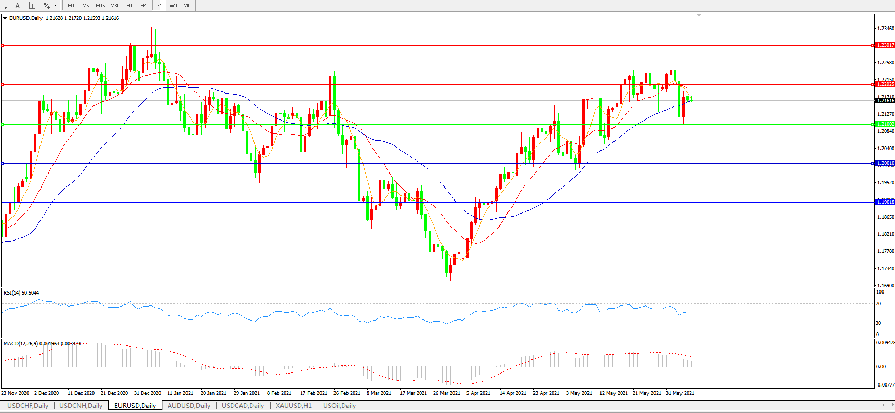Click the gray chart shift triangle marker
Viewport: 895px width, 413px height.
(699, 15)
